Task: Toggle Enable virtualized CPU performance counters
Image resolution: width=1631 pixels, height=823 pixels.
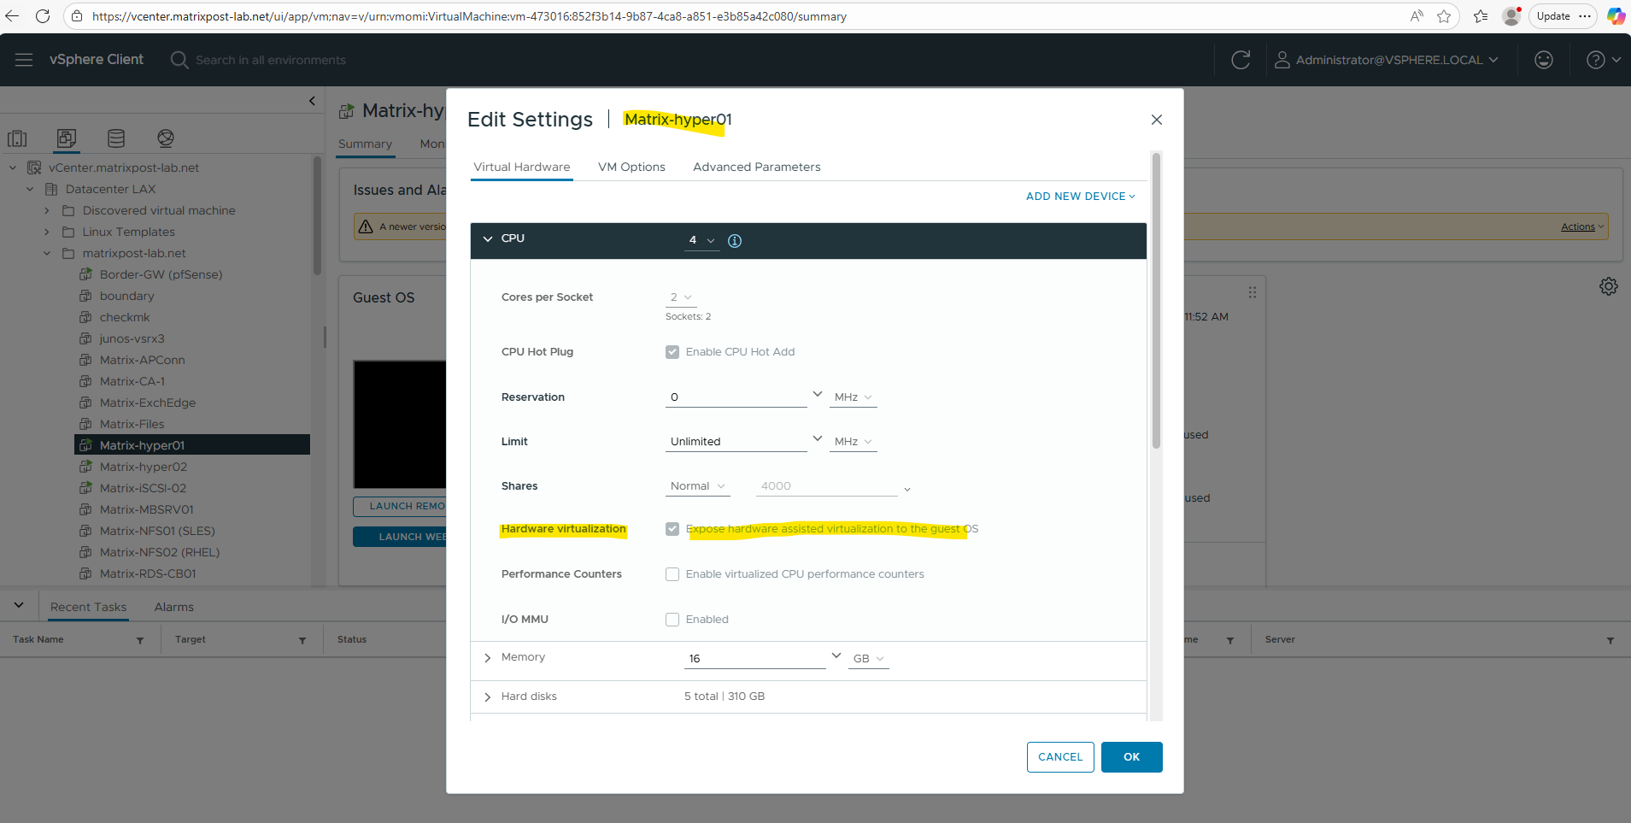Action: pyautogui.click(x=672, y=574)
